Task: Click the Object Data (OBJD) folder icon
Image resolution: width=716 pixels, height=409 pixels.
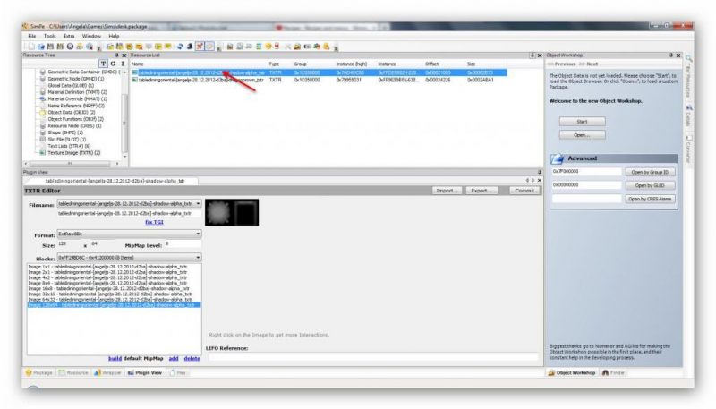Action: coord(41,112)
